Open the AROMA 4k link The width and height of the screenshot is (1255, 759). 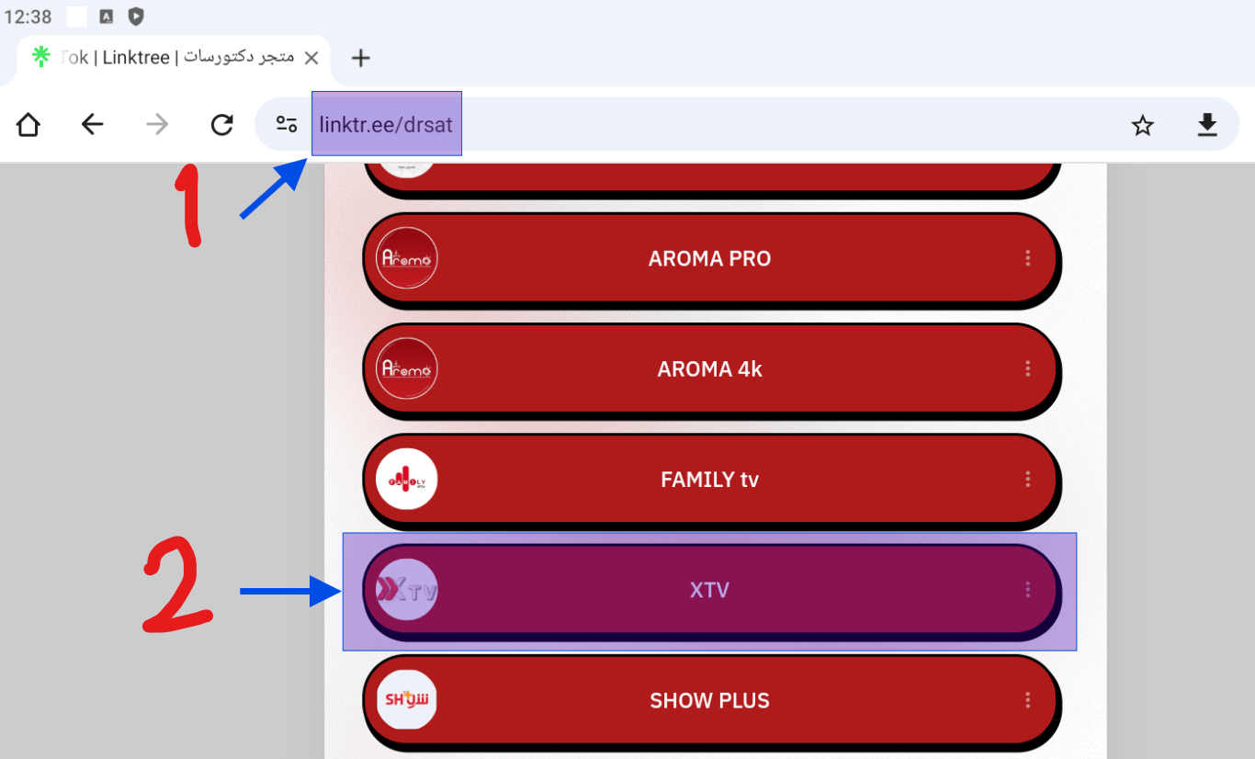[709, 369]
